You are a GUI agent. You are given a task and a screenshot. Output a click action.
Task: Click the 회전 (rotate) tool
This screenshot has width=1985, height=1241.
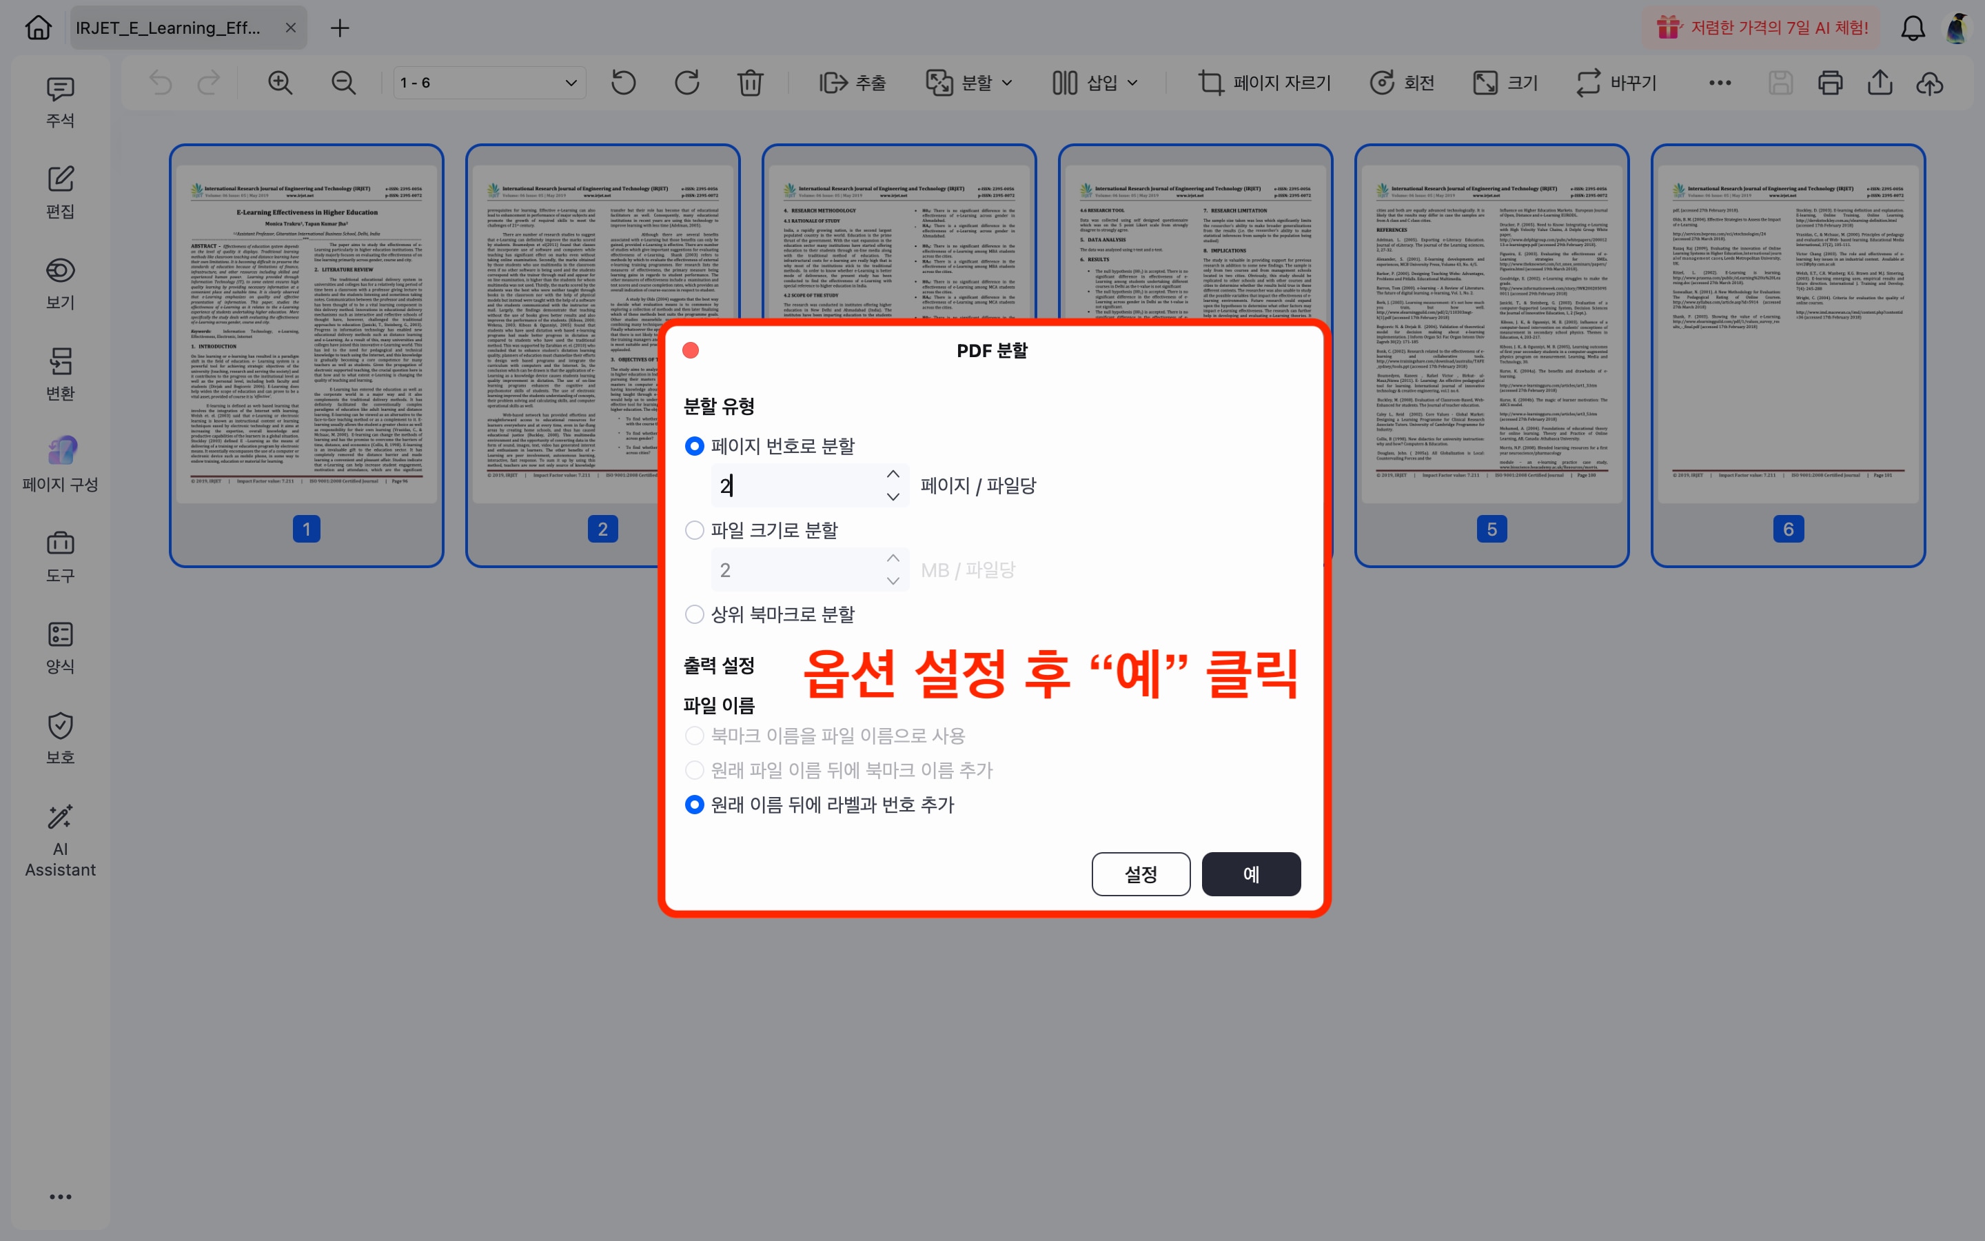pos(1402,82)
